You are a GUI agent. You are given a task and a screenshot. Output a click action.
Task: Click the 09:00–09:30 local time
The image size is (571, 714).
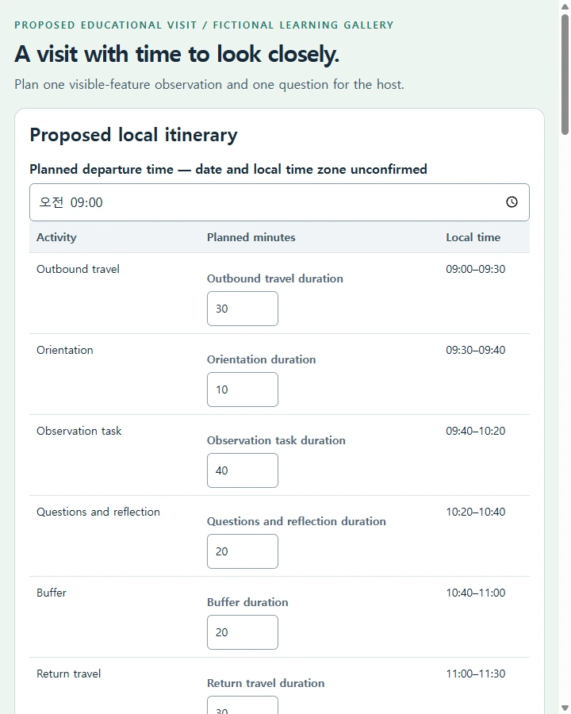475,269
